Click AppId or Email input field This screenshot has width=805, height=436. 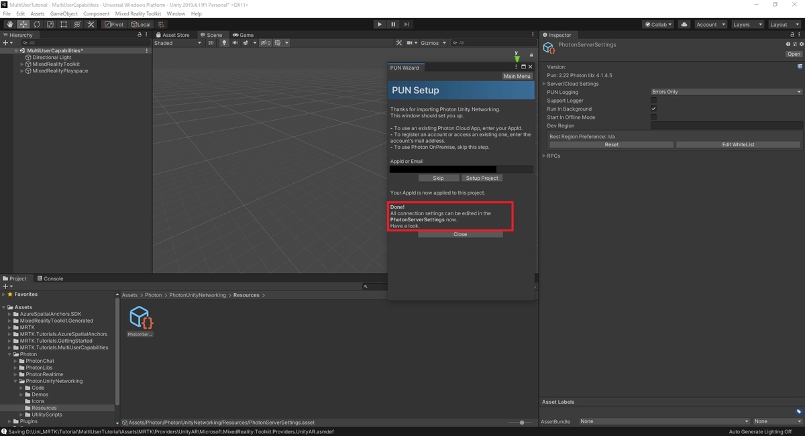pos(462,170)
